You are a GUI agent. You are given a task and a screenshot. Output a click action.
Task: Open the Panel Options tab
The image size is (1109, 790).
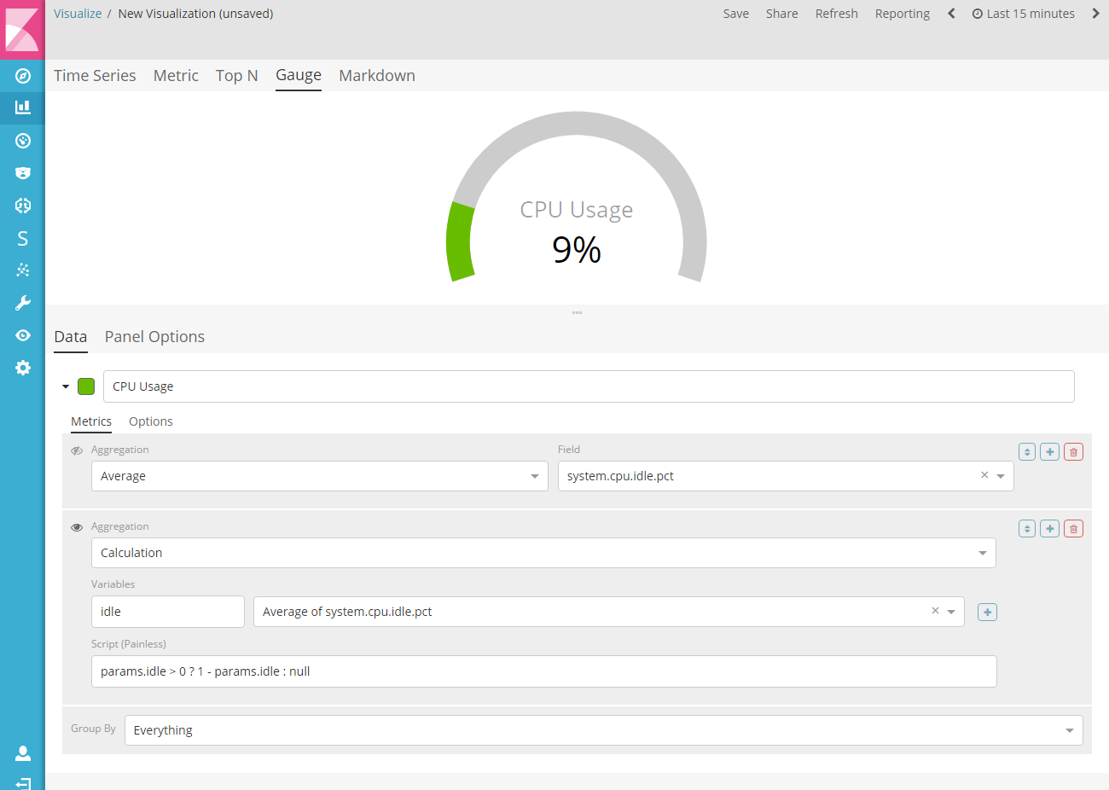point(154,337)
